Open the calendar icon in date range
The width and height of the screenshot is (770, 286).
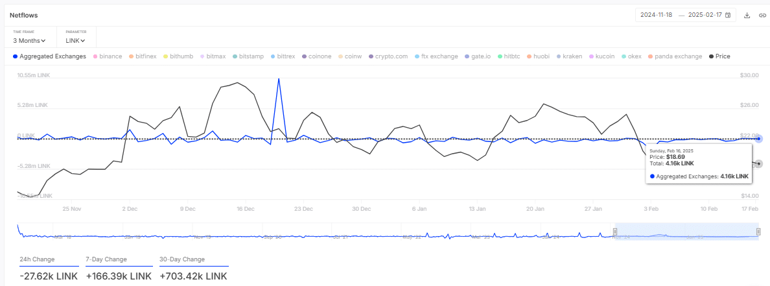728,15
